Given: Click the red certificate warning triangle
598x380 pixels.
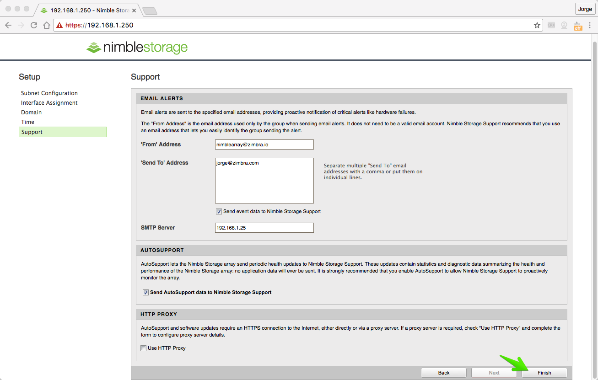Looking at the screenshot, I should 59,25.
